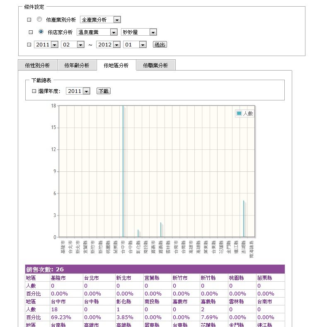
Task: Click the 嘉義縣 table cell
Action: (x=214, y=302)
